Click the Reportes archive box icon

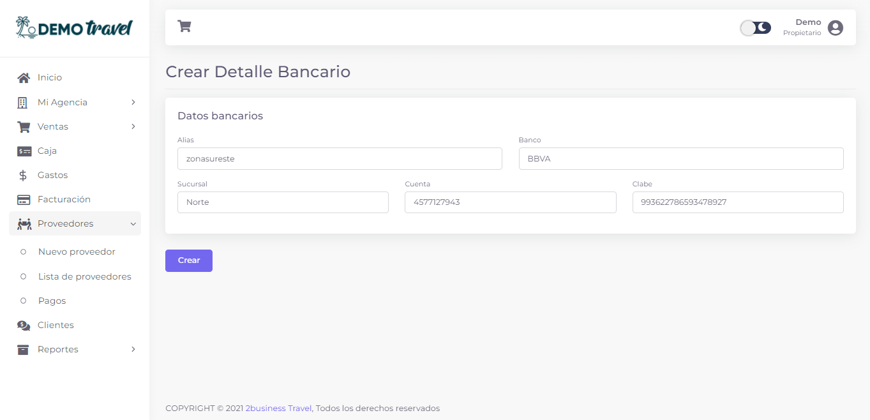coord(23,350)
